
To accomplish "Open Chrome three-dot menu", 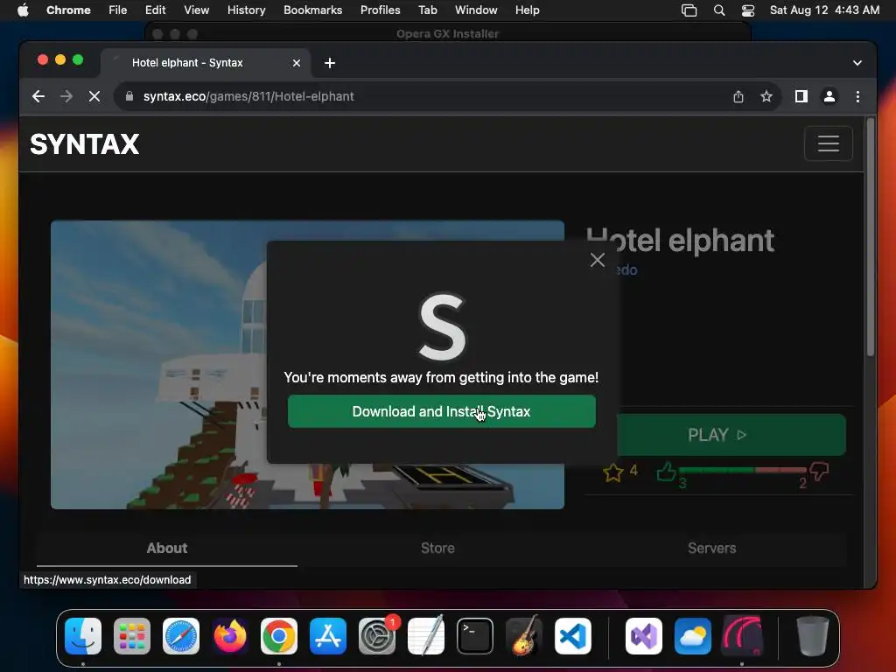I will [857, 96].
